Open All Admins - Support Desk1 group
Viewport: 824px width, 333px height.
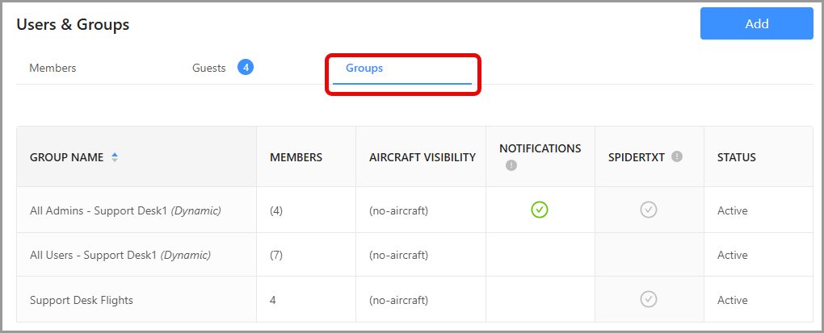pyautogui.click(x=125, y=210)
